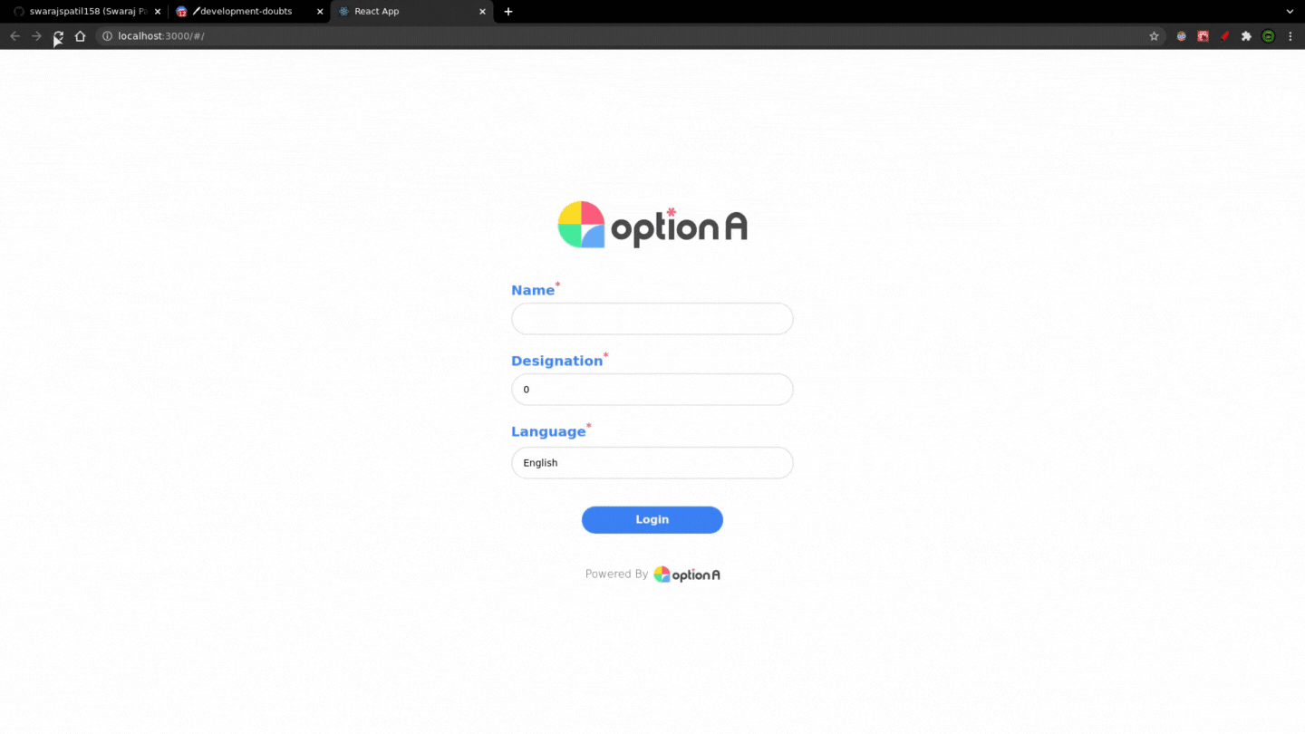Open the Language dropdown showing English
Viewport: 1305px width, 734px height.
tap(652, 463)
